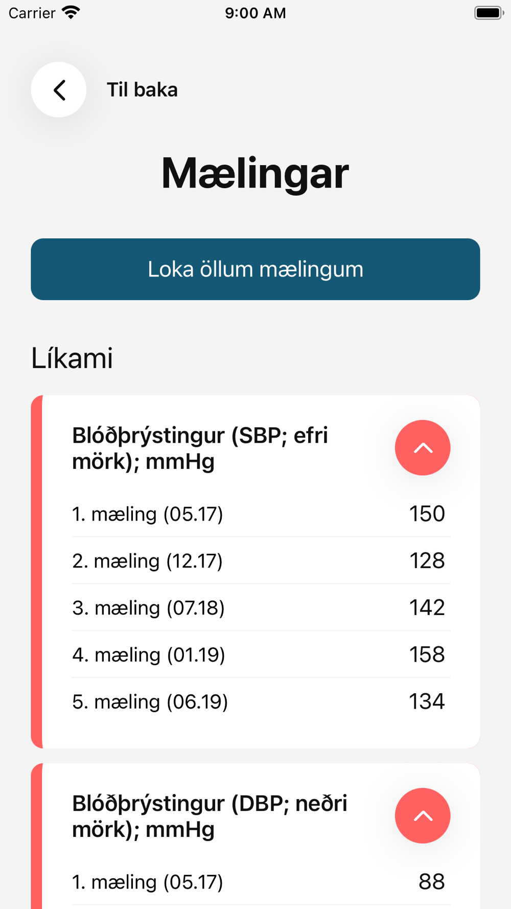Tap the DBP value 88
Image resolution: width=511 pixels, height=909 pixels.
pyautogui.click(x=431, y=882)
